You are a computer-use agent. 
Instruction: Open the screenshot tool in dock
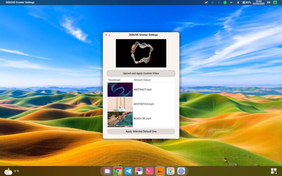pyautogui.click(x=170, y=171)
